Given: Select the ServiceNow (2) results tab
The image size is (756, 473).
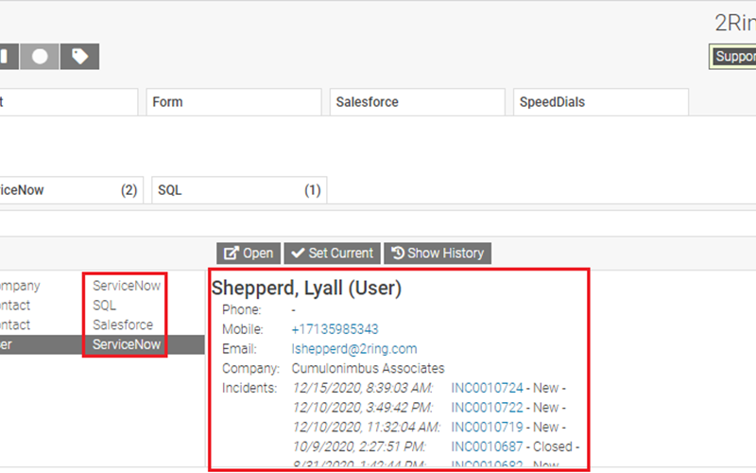Looking at the screenshot, I should 72,190.
